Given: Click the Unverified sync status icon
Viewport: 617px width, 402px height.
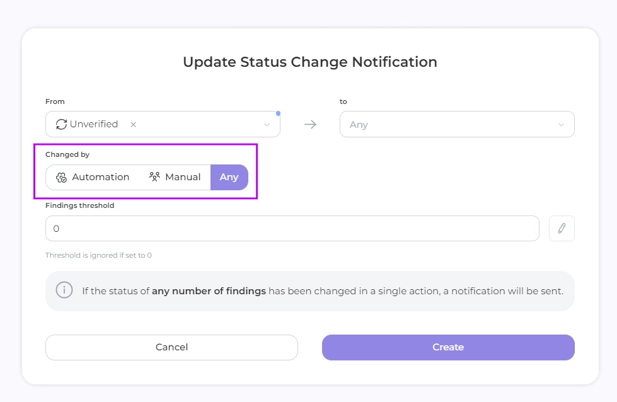Looking at the screenshot, I should 61,124.
